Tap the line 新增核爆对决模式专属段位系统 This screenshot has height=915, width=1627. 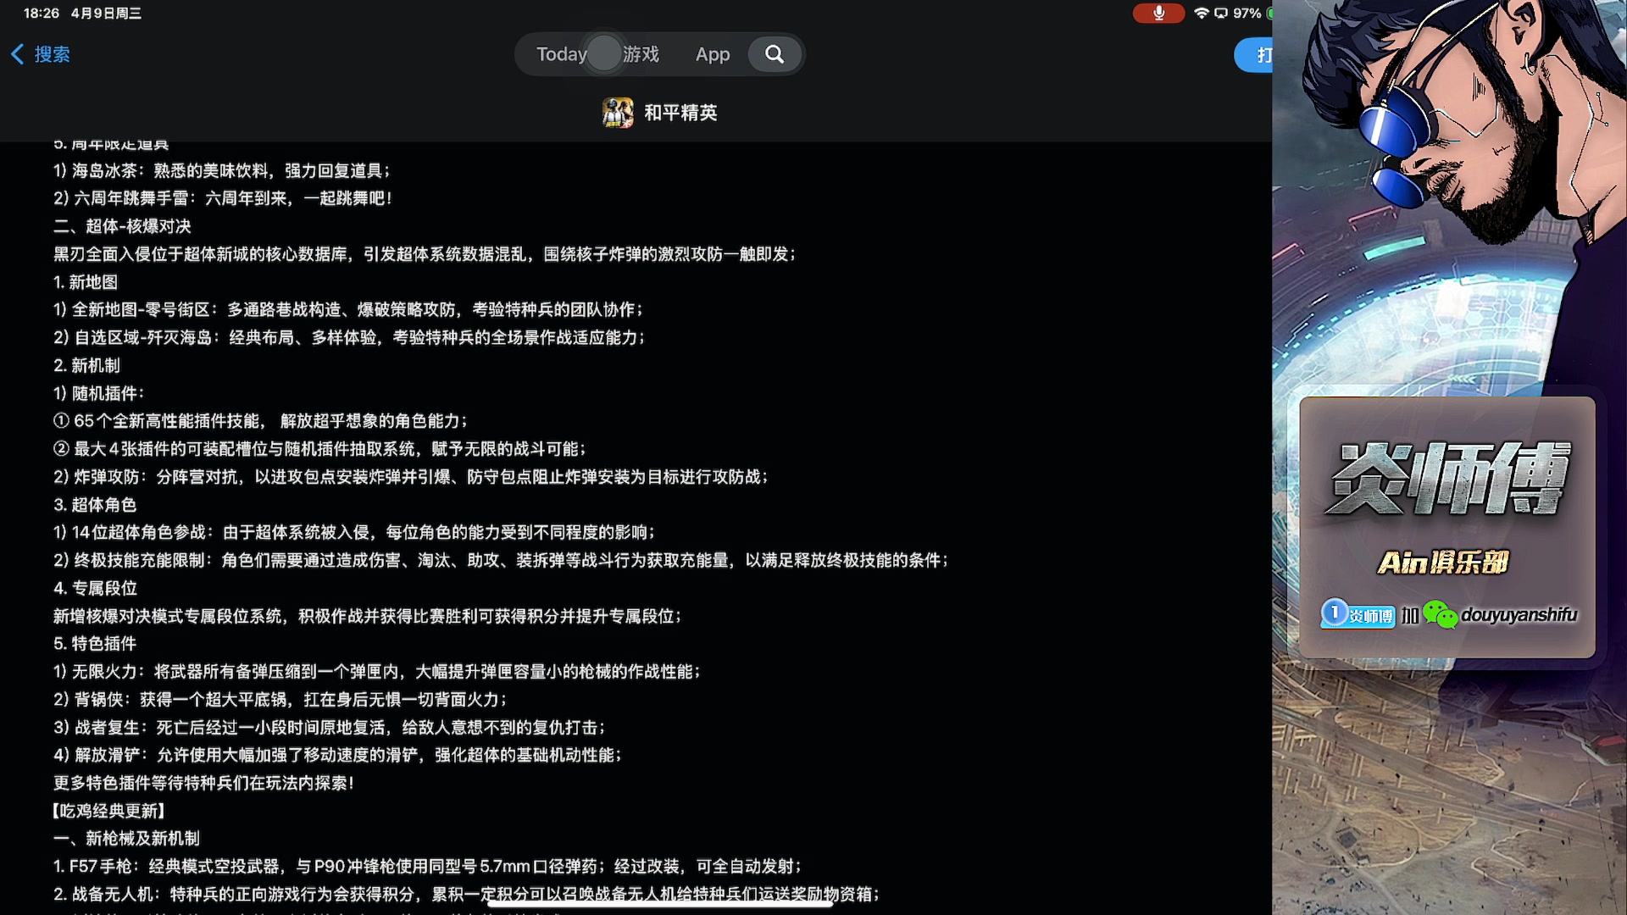[368, 617]
